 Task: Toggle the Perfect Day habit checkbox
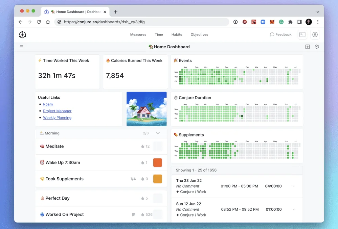pos(158,198)
